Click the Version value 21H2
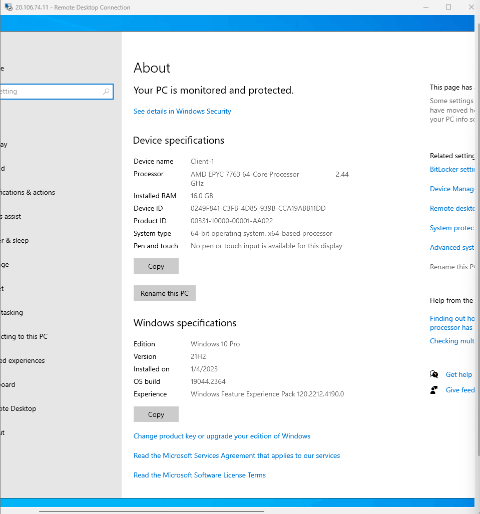Image resolution: width=480 pixels, height=514 pixels. click(x=198, y=356)
